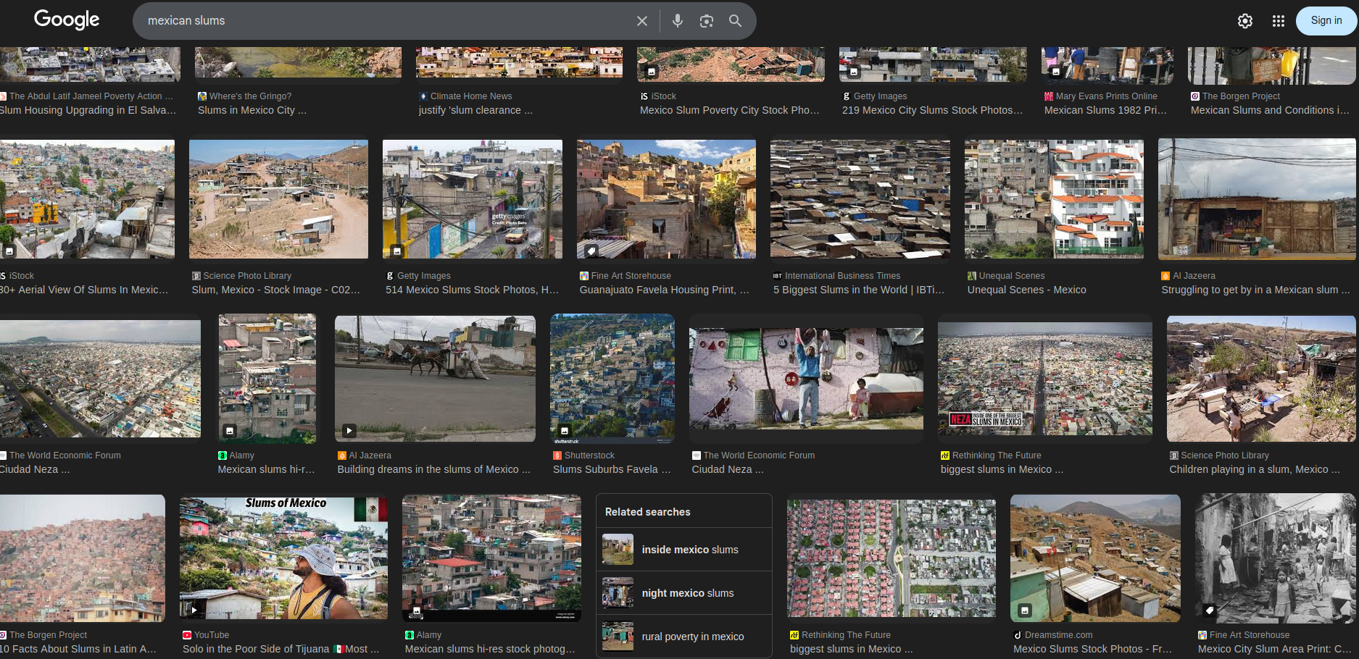Click the play icon on YouTube thumbnail
Screen dimensions: 1359x659
[194, 610]
